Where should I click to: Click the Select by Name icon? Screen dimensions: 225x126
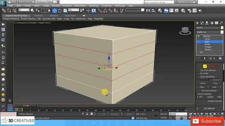(38, 10)
